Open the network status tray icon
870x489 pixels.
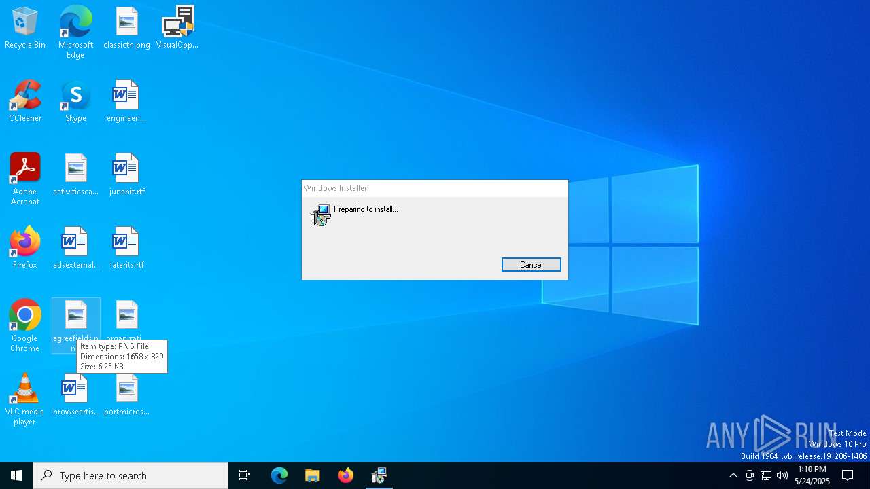coord(766,475)
